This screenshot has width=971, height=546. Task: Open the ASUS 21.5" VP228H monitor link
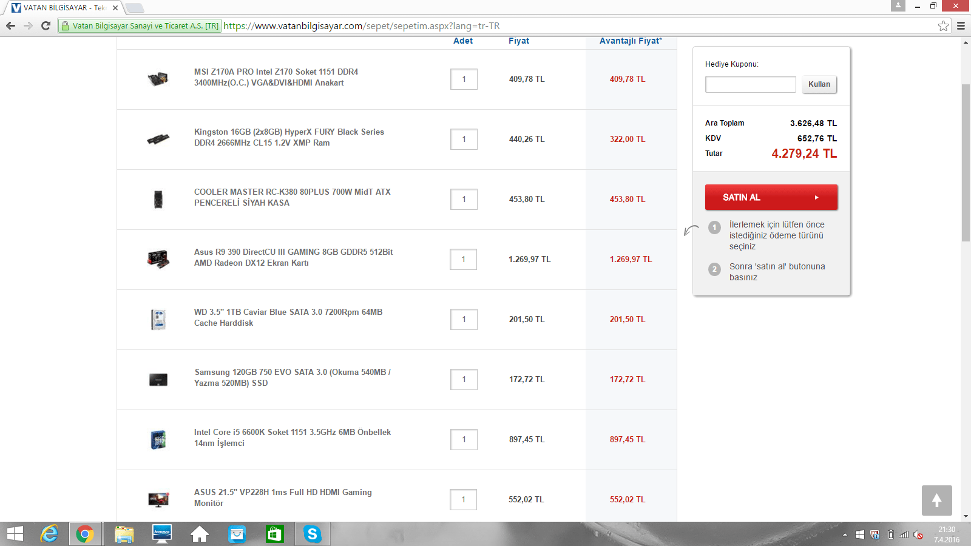pyautogui.click(x=283, y=497)
